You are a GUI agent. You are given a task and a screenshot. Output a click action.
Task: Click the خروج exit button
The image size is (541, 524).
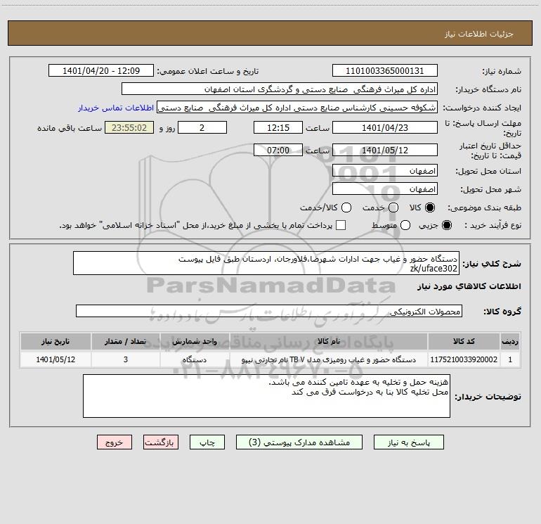click(x=115, y=442)
